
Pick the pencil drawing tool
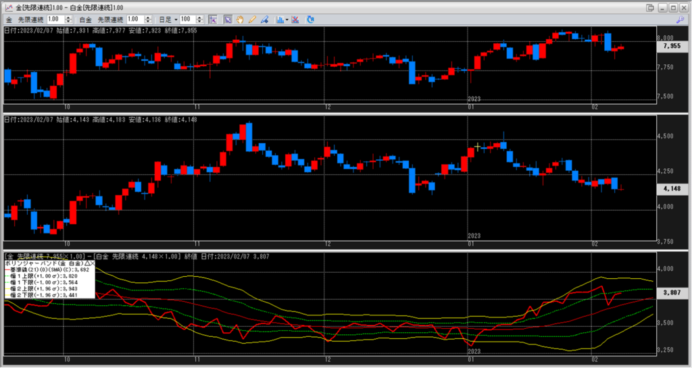click(x=251, y=20)
